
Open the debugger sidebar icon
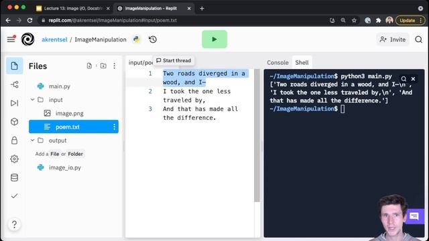point(15,103)
